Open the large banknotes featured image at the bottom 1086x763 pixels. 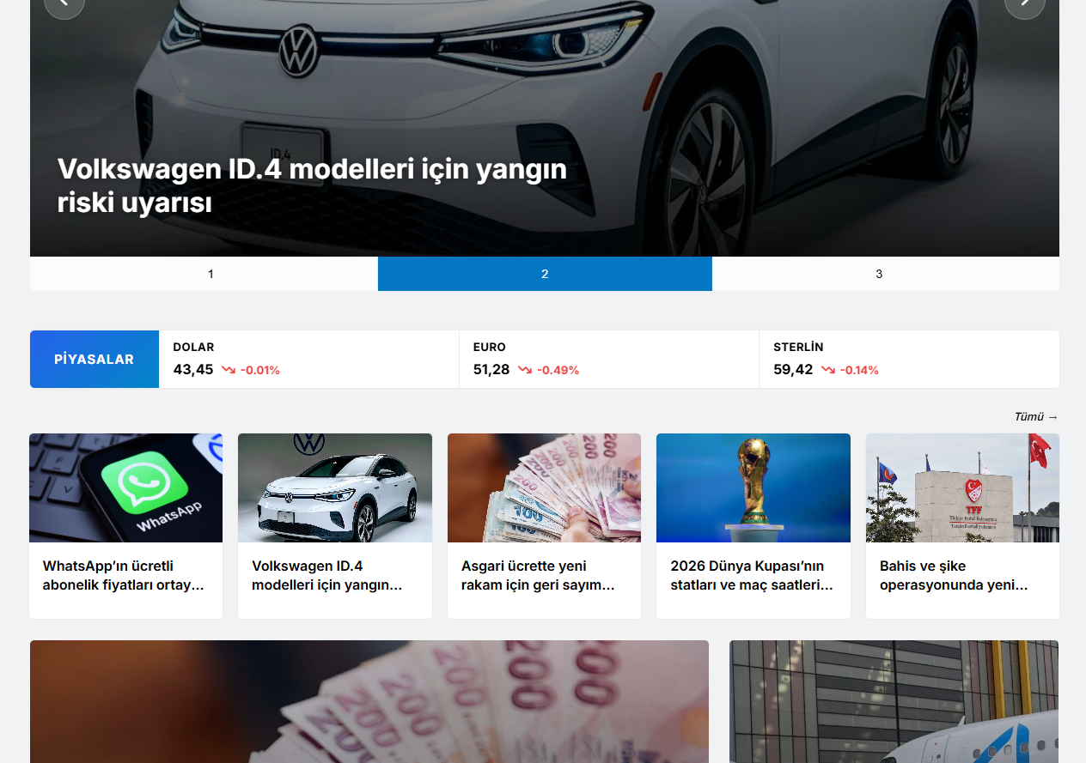pyautogui.click(x=369, y=701)
